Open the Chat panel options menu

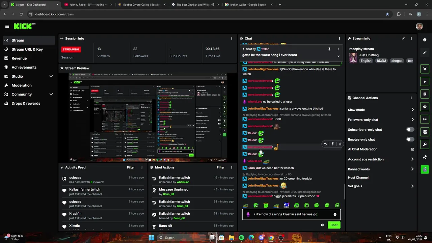[339, 38]
